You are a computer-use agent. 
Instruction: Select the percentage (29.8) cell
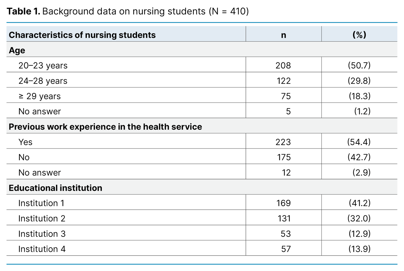click(359, 81)
